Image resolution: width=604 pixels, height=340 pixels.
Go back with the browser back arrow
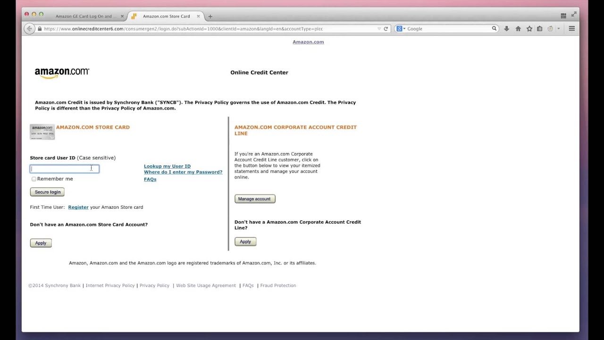29,29
